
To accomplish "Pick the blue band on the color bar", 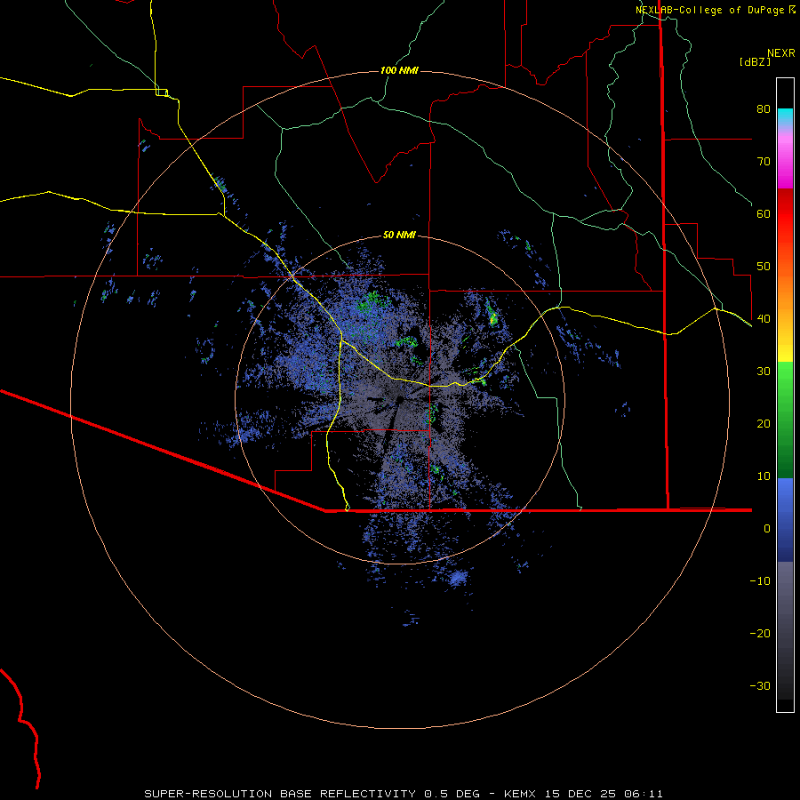I will click(785, 519).
